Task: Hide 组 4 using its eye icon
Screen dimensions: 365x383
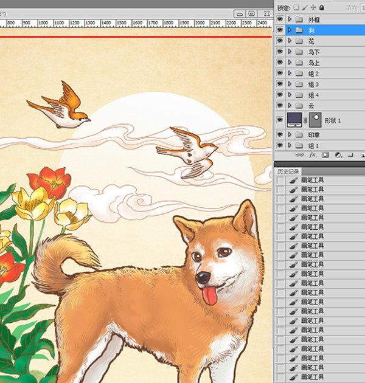Action: (x=280, y=94)
